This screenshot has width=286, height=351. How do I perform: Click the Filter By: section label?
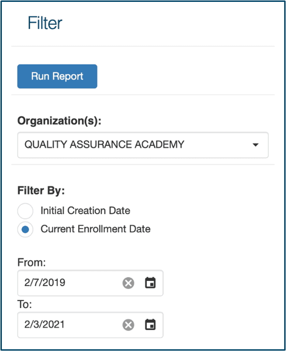click(41, 191)
